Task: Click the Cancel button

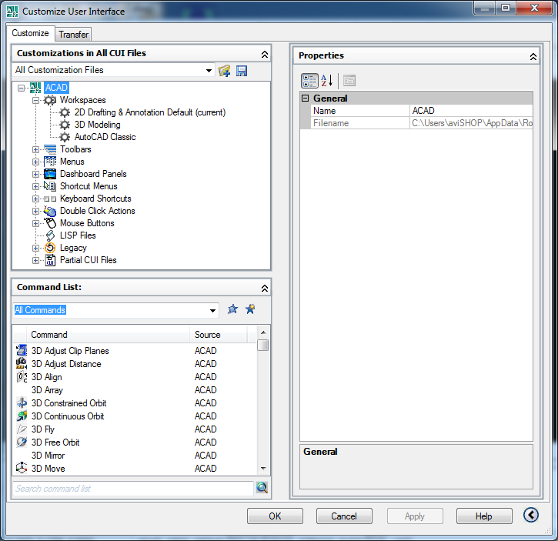Action: click(344, 516)
